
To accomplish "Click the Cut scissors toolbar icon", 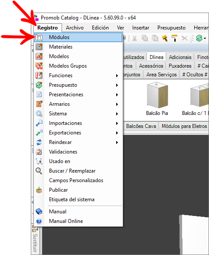I will tap(134, 38).
